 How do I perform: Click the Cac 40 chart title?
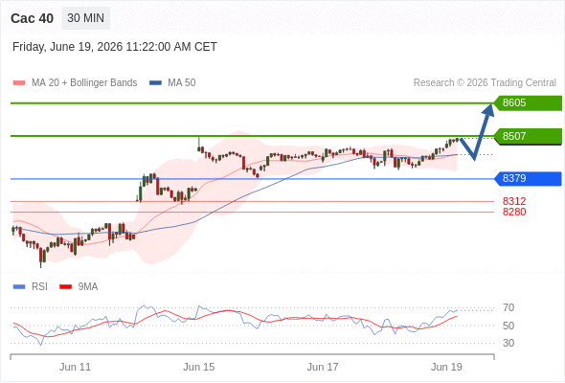(x=32, y=18)
